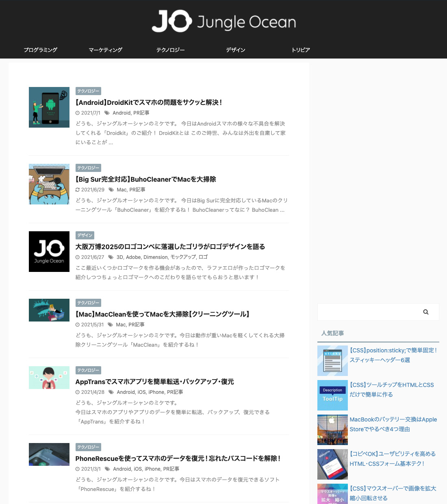The width and height of the screenshot is (447, 504).
Task: Click the black Jungle Ocean logo article thumbnail
Action: [x=49, y=252]
